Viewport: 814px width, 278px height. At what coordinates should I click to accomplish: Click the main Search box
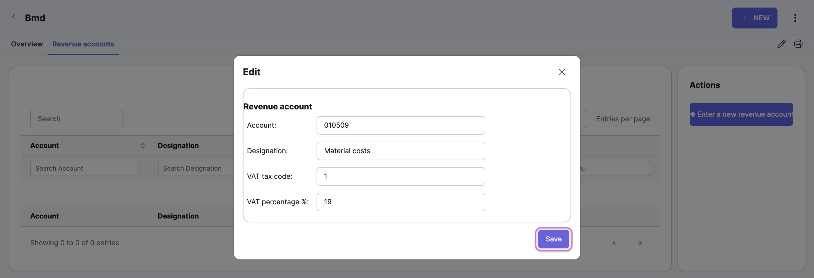(77, 119)
